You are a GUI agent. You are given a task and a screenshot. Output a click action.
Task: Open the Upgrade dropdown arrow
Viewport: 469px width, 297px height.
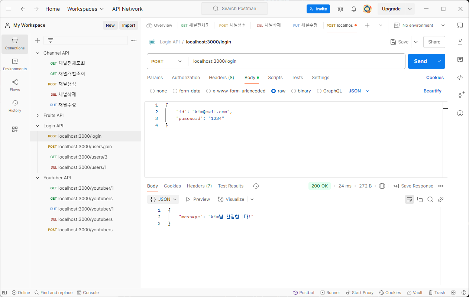pyautogui.click(x=410, y=9)
